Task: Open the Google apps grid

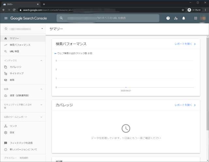Action: [196, 18]
